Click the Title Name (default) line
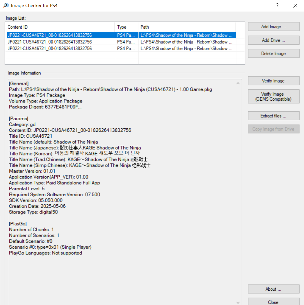The image size is (304, 305). coord(53,142)
